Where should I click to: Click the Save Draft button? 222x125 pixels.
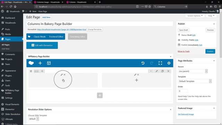183,30
